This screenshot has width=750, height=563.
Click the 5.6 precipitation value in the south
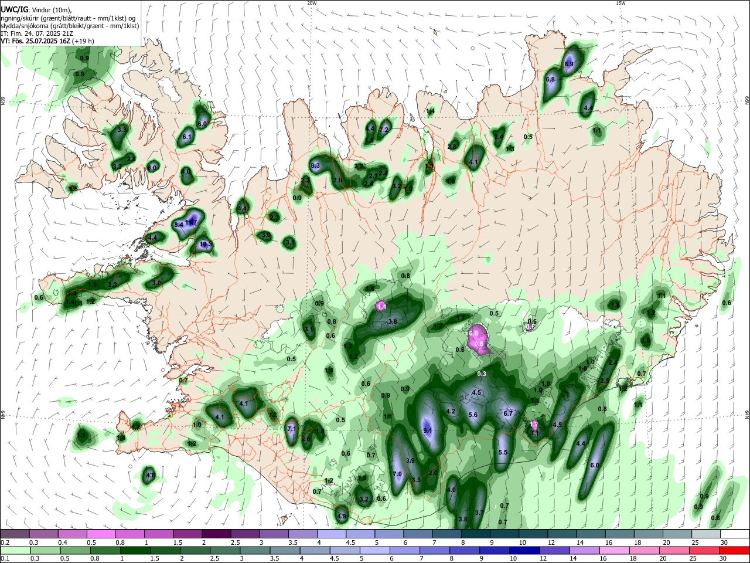473,415
